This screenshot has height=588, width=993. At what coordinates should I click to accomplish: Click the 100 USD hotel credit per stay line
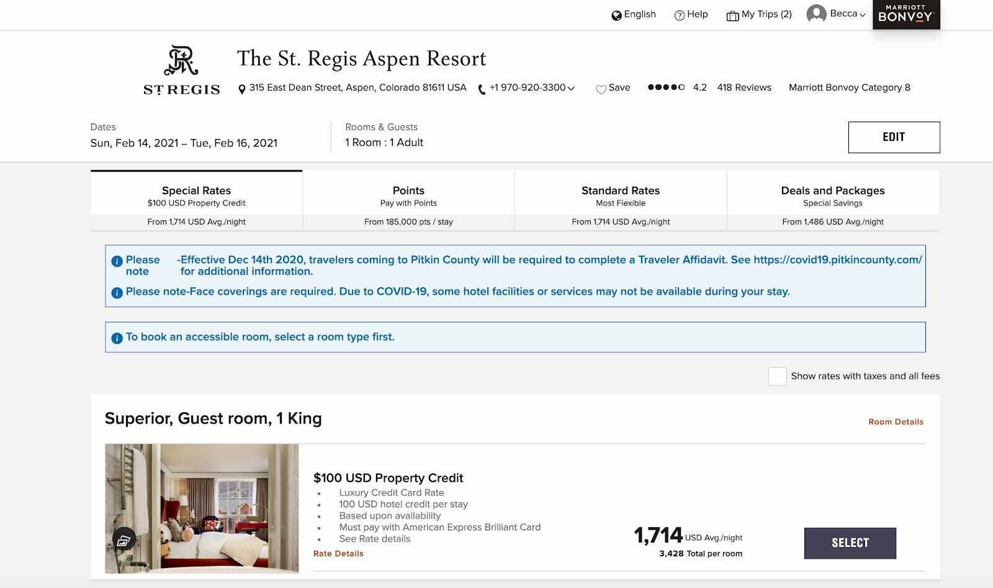(403, 504)
